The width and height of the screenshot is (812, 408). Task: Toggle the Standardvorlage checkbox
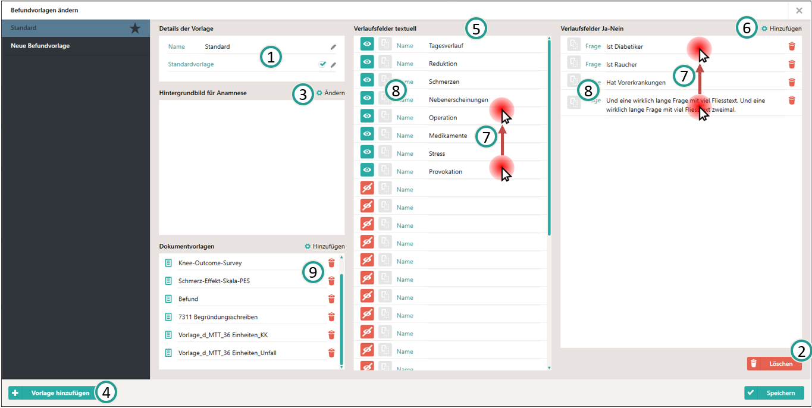coord(322,64)
